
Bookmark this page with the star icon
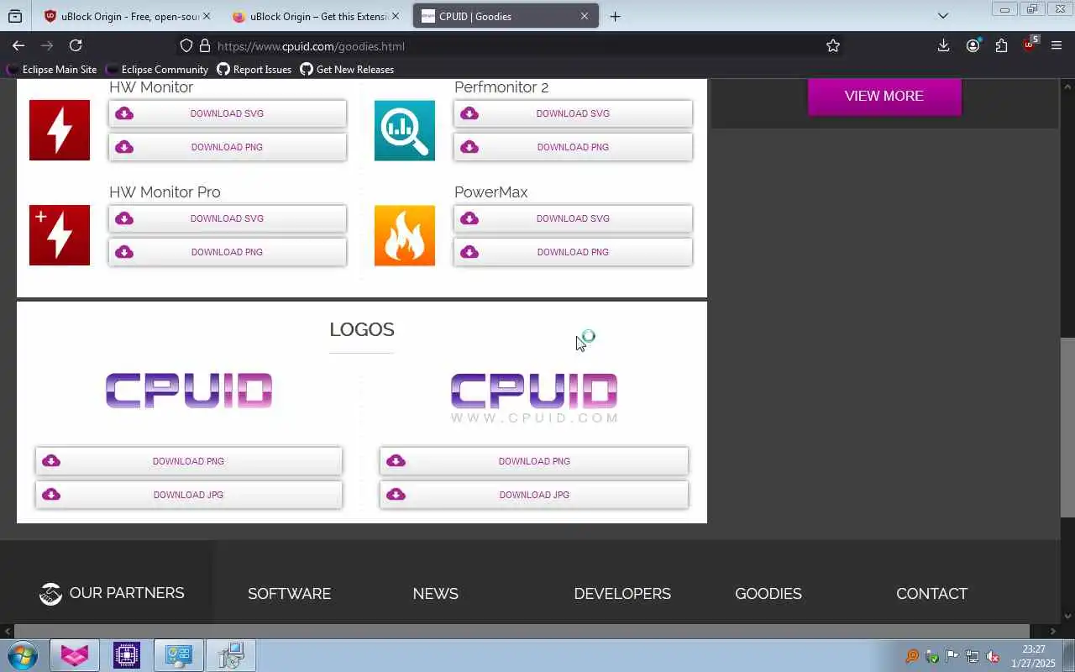[x=833, y=45]
